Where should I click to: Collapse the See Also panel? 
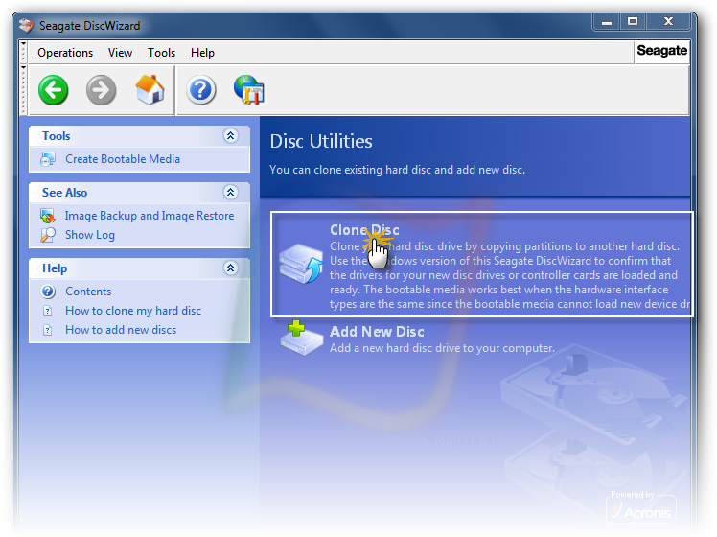[230, 192]
